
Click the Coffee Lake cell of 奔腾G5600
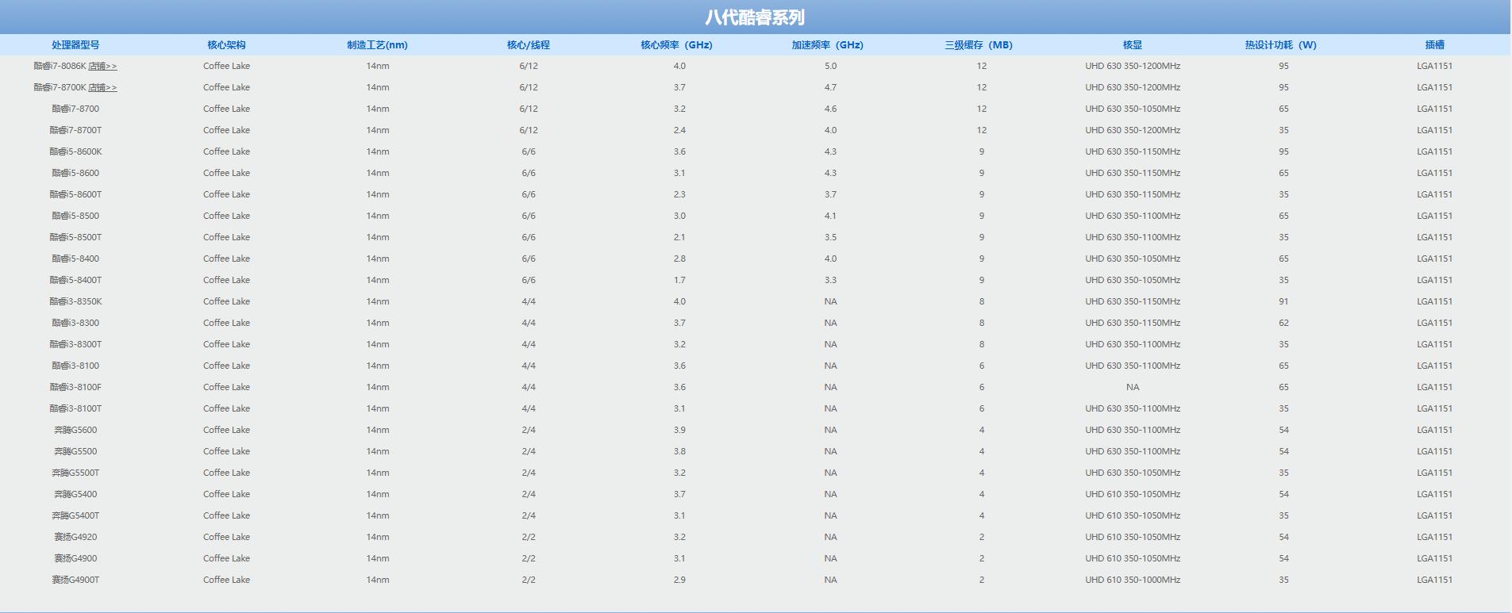tap(226, 430)
